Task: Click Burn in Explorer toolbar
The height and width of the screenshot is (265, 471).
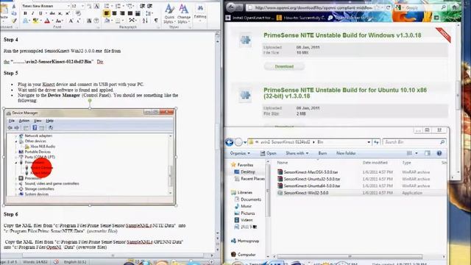Action: pos(322,153)
